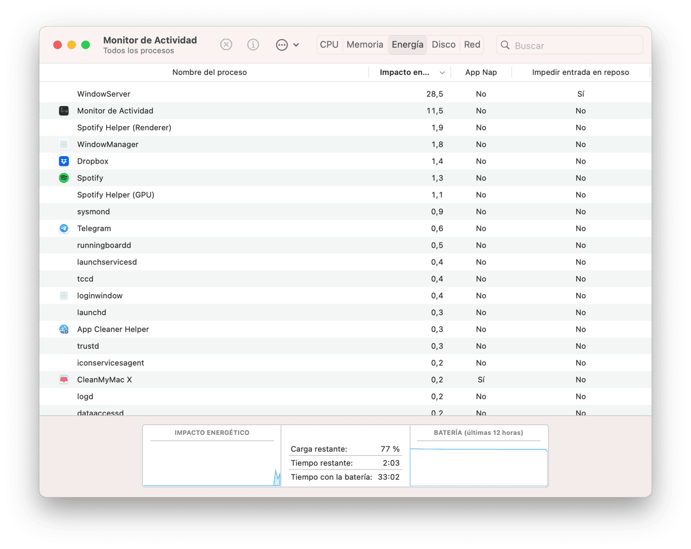Sort by App Nap column header
This screenshot has height=549, width=691.
coord(481,73)
